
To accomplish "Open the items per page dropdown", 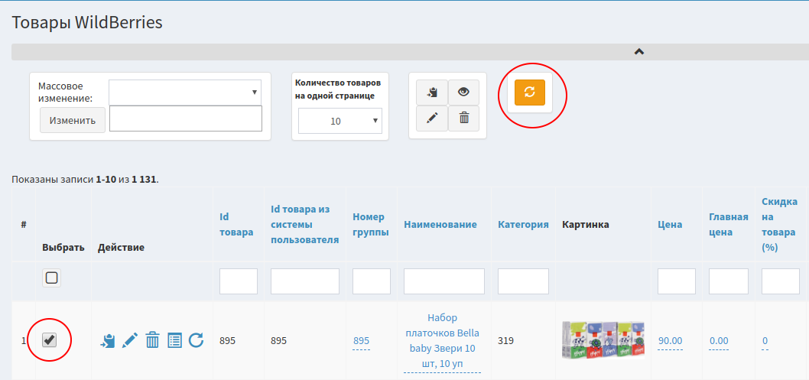I will pos(340,121).
